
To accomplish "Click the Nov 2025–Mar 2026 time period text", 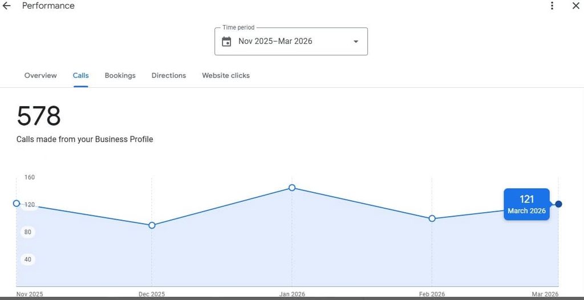I will click(x=275, y=41).
